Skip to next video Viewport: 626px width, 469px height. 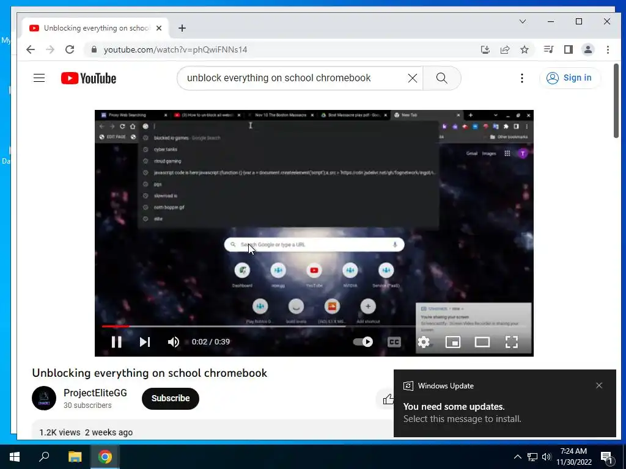click(145, 342)
